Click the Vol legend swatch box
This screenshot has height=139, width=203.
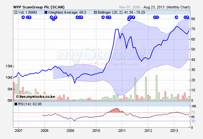16,12
